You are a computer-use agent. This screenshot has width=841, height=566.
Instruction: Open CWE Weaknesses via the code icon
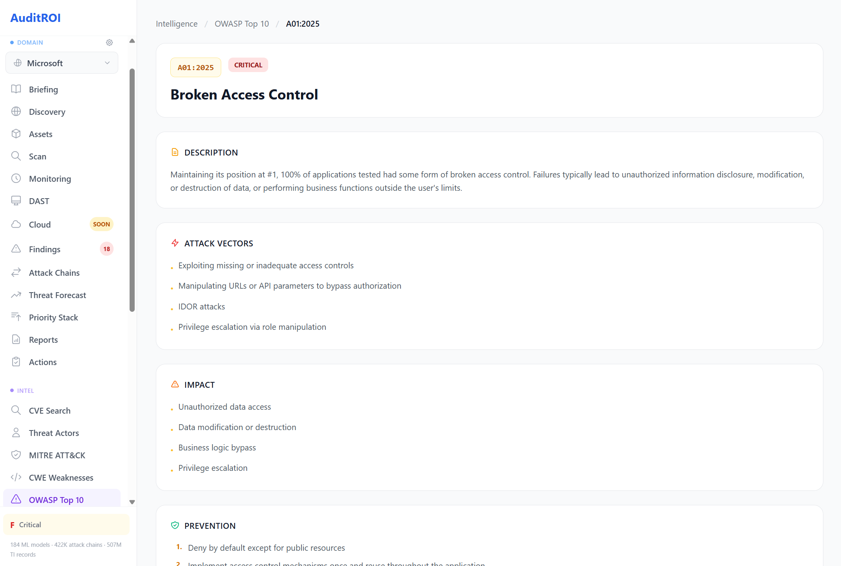coord(16,477)
